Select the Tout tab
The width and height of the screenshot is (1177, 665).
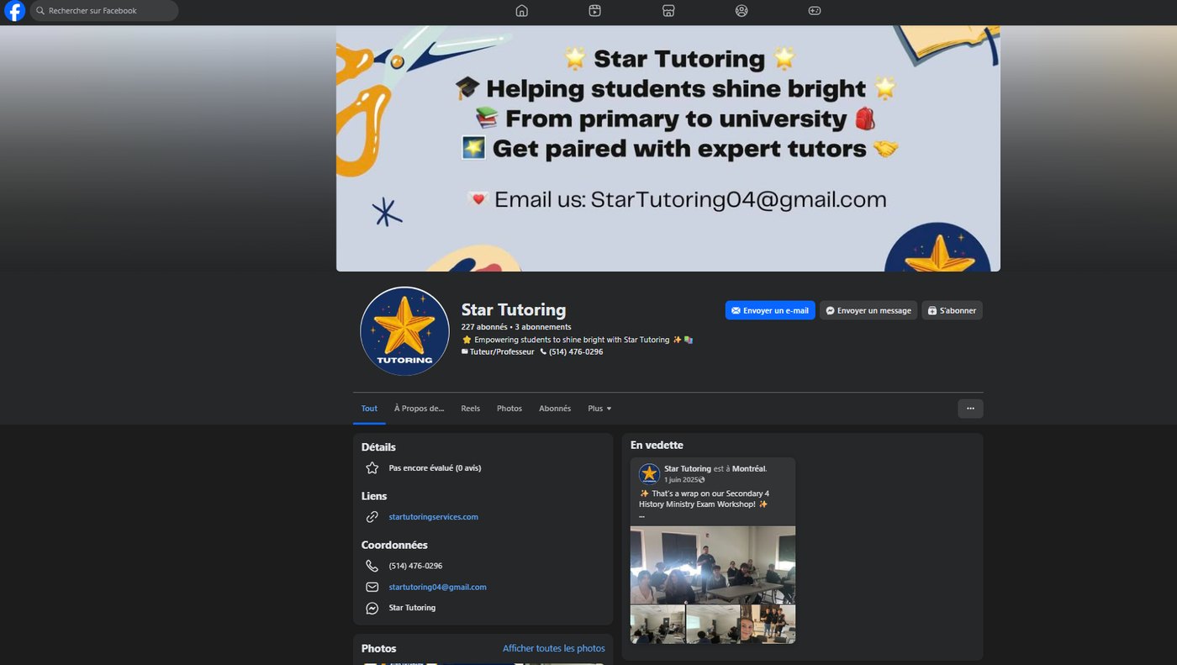tap(369, 409)
